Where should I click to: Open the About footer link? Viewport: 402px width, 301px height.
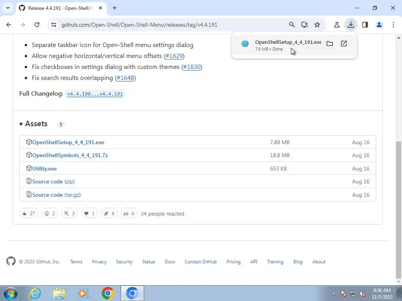pos(319,262)
